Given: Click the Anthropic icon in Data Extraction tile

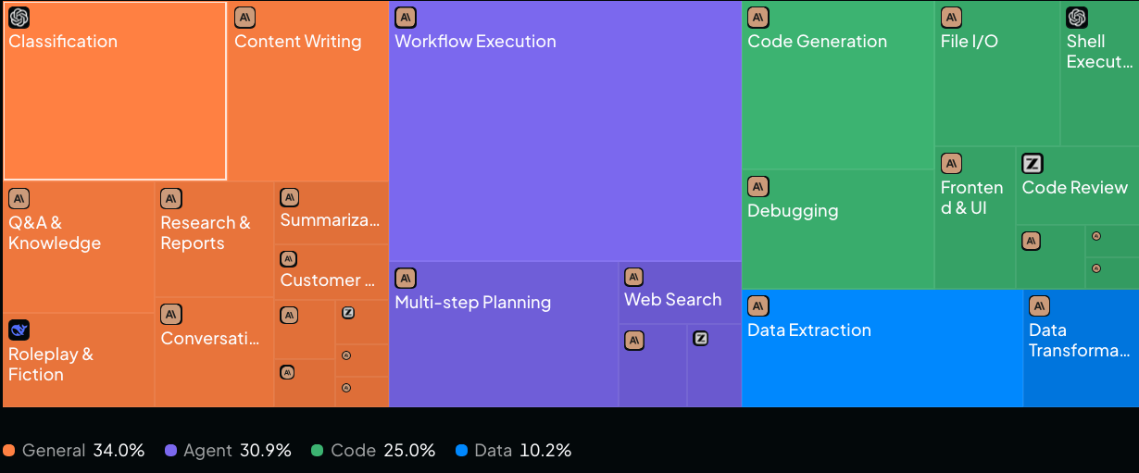Looking at the screenshot, I should [x=758, y=306].
